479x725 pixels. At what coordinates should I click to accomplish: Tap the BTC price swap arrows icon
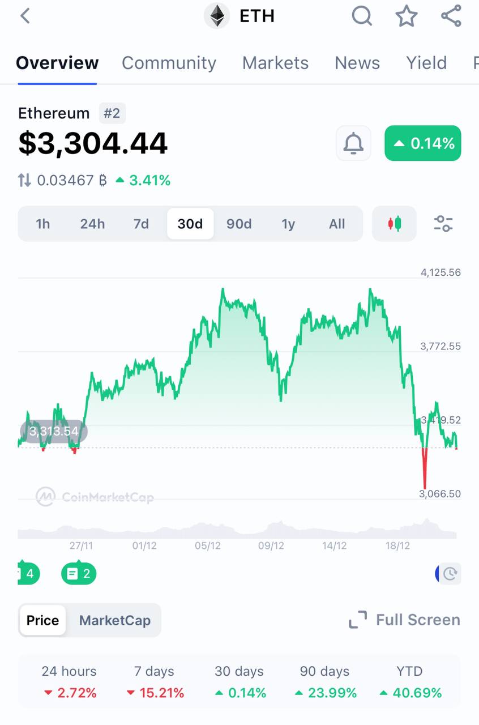pos(24,181)
